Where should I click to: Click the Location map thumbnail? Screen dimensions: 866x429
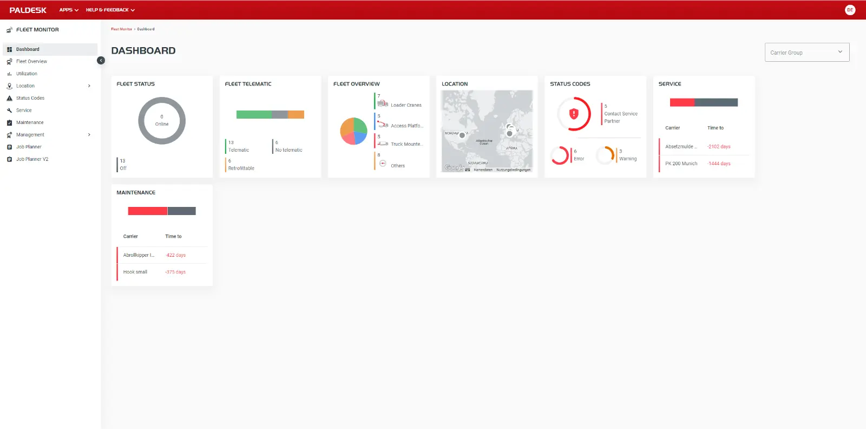point(487,131)
